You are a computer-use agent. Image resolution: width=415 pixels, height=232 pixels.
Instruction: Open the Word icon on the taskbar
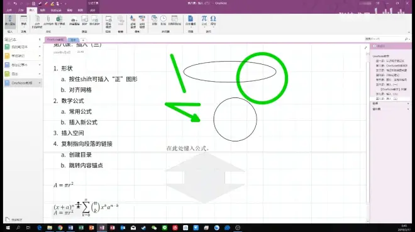(x=70, y=228)
